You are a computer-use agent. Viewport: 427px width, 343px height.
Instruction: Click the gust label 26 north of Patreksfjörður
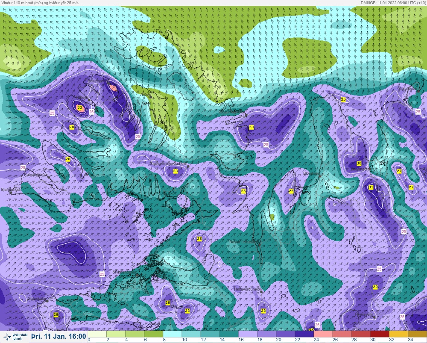point(68,159)
